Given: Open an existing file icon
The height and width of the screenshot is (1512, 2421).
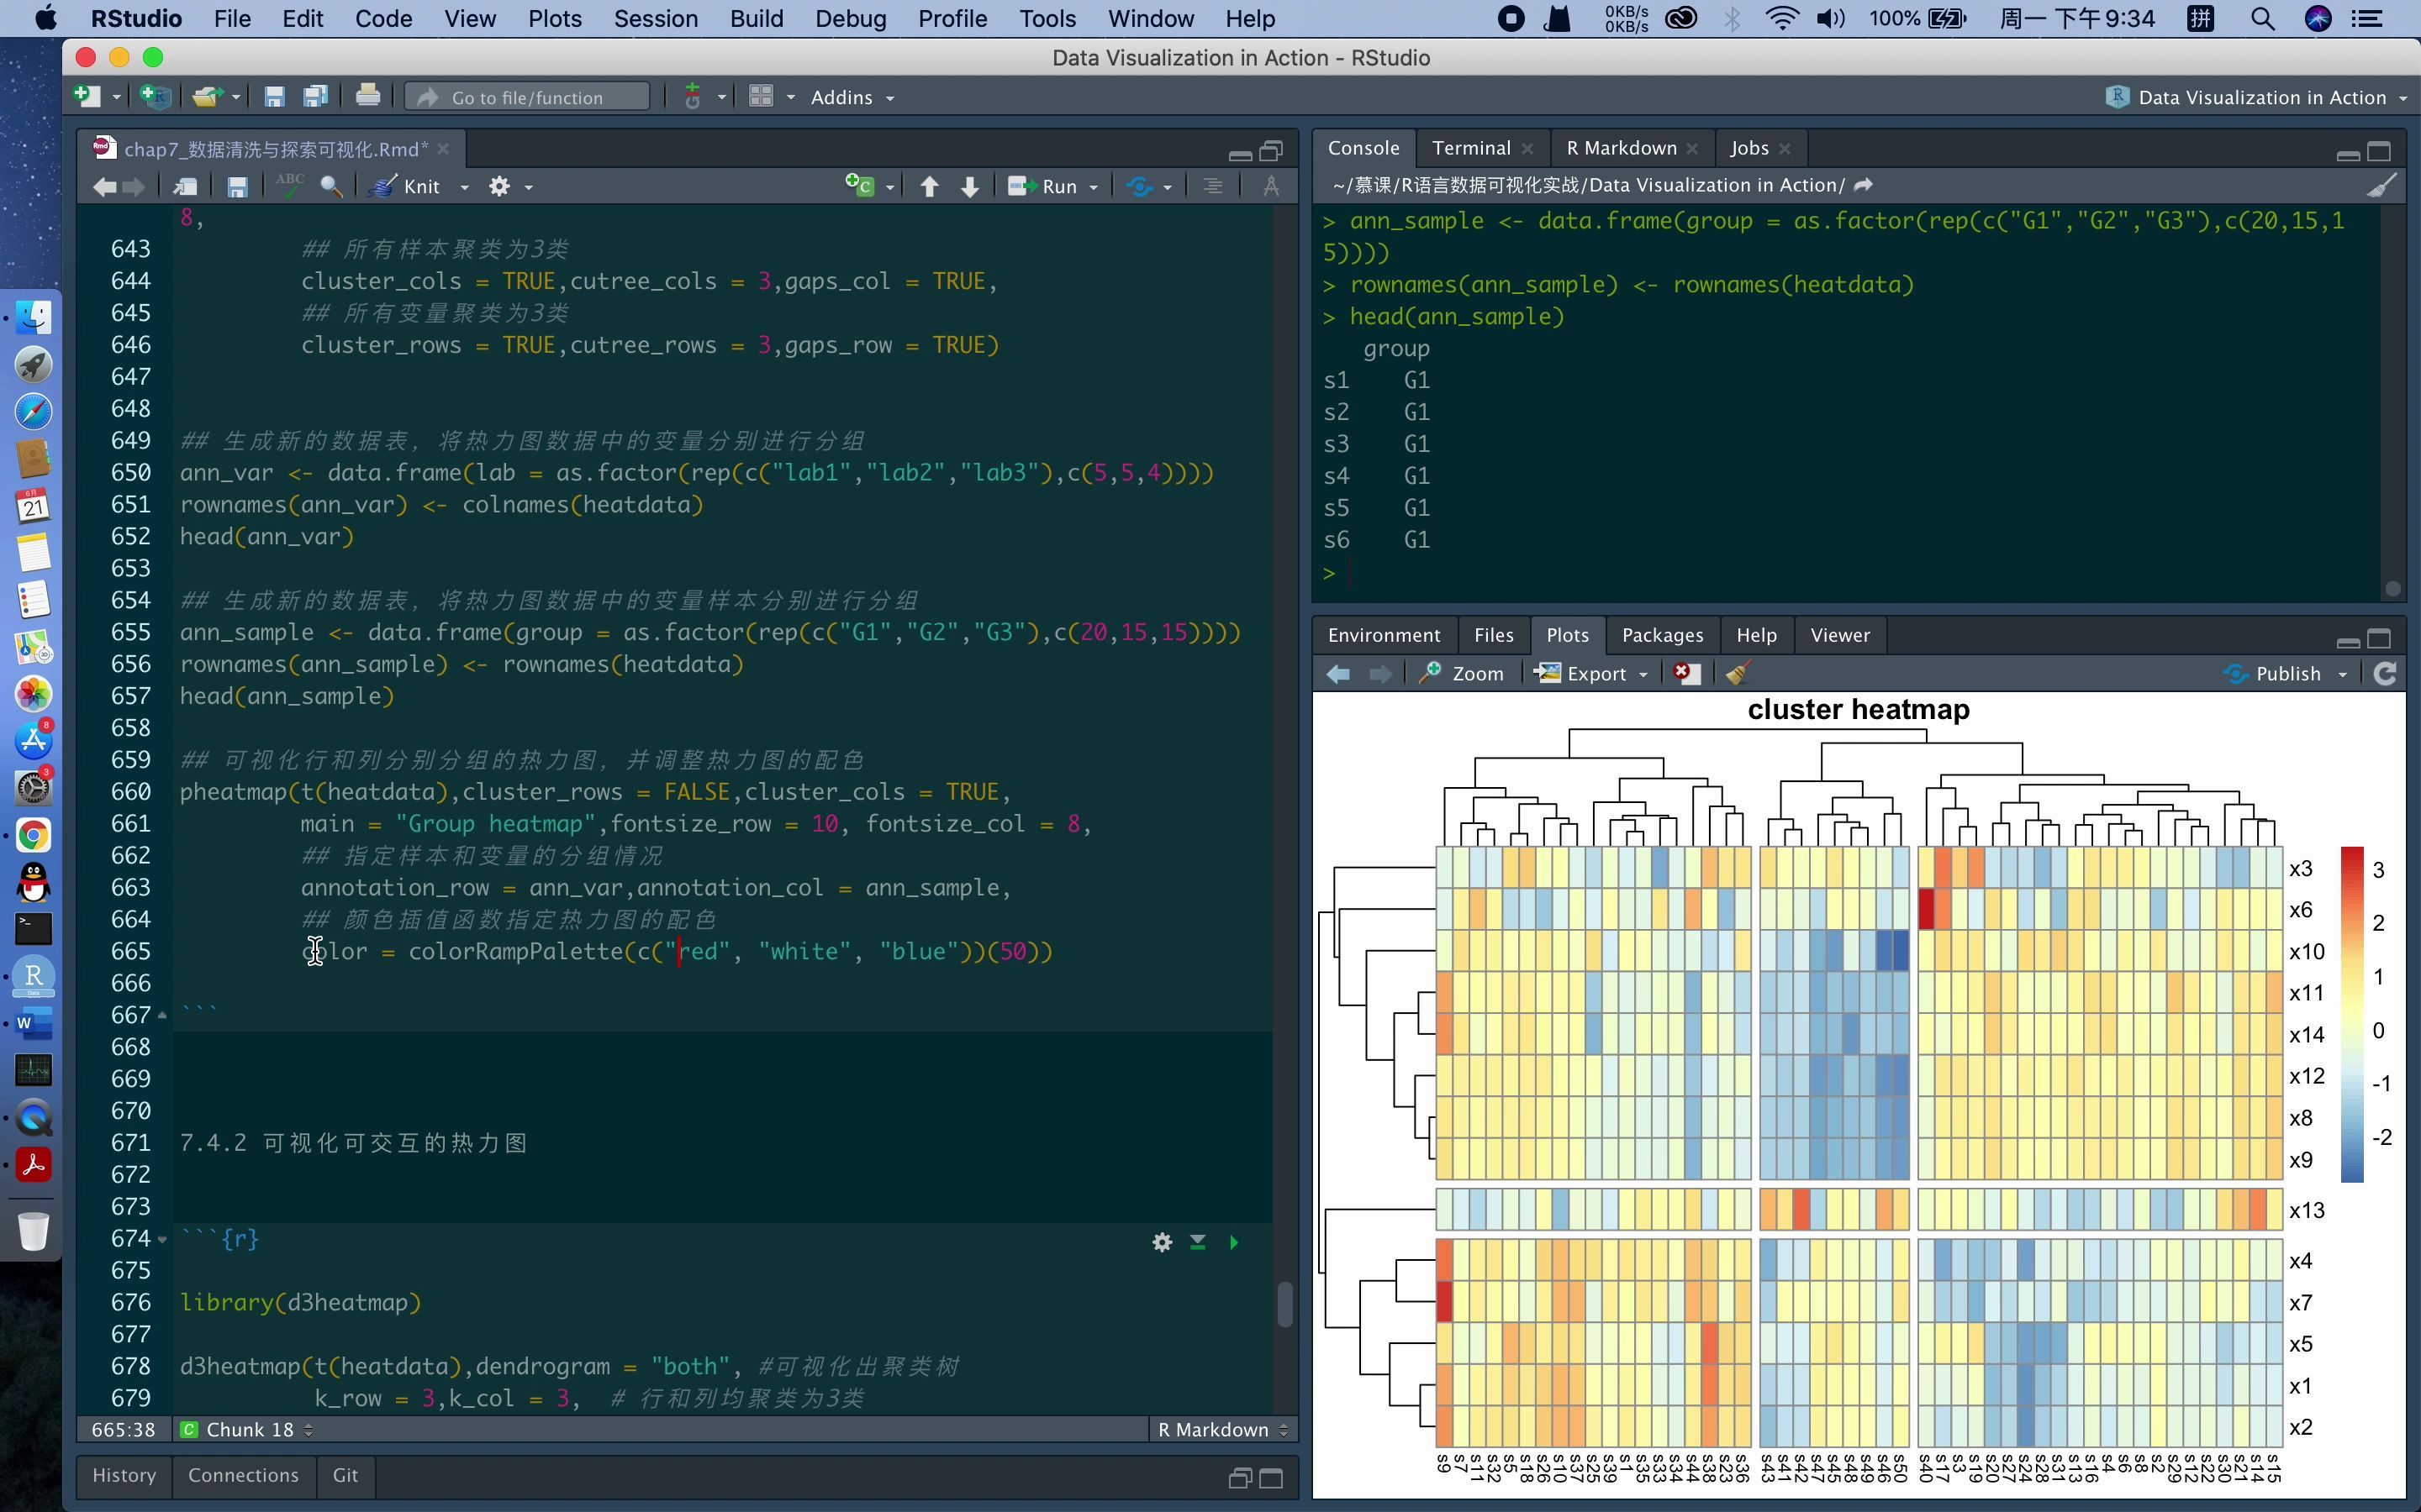Looking at the screenshot, I should click(x=206, y=96).
